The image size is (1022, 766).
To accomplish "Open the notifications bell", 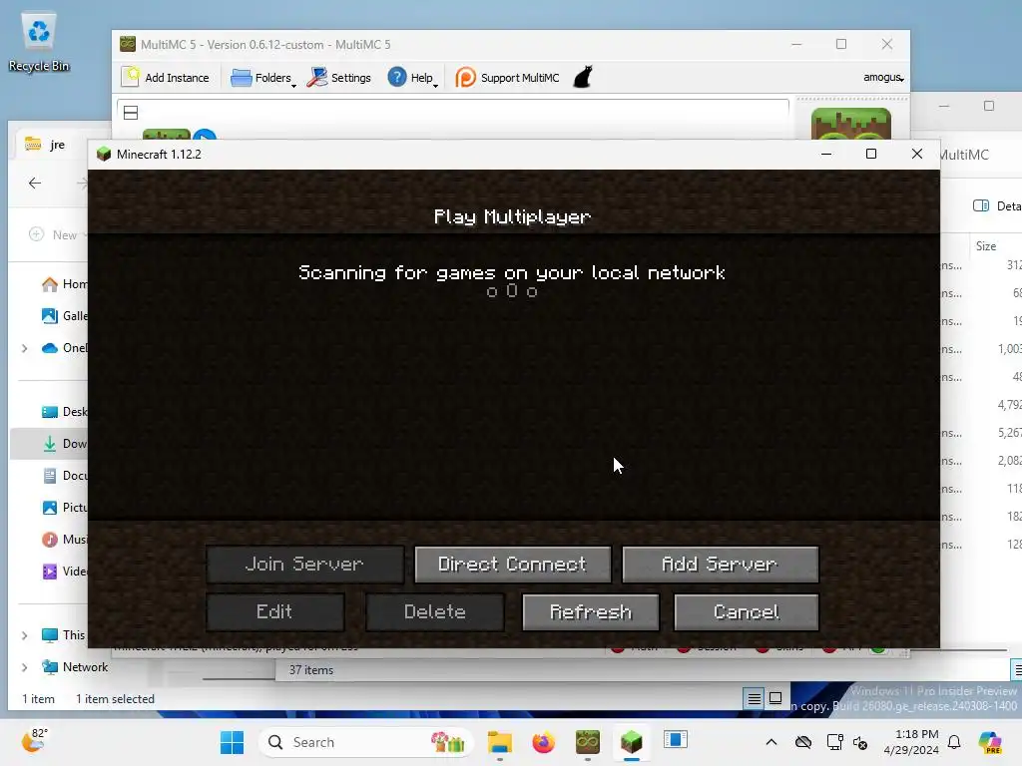I will coord(954,742).
